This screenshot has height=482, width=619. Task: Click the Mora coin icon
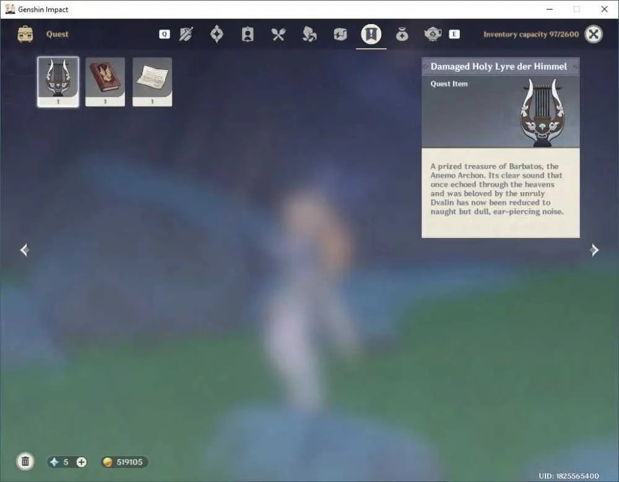[x=107, y=462]
